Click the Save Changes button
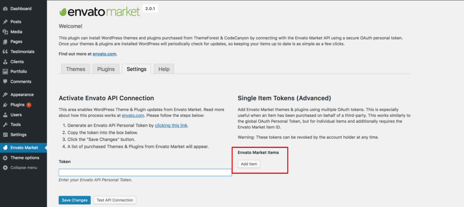Image resolution: width=464 pixels, height=207 pixels. tap(75, 200)
